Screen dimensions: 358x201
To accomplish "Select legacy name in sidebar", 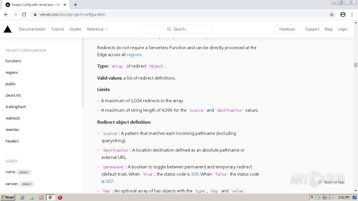I will tap(10, 172).
